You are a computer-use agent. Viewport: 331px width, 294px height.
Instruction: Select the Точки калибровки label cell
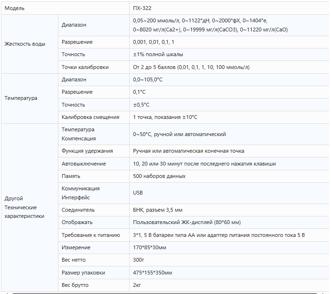pos(85,67)
